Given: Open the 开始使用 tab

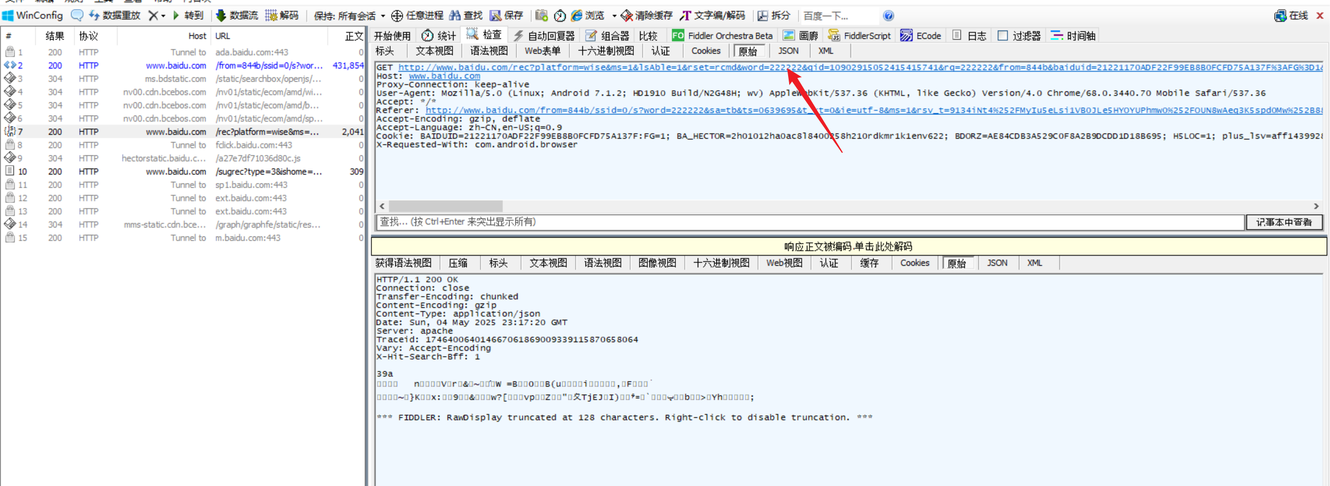Looking at the screenshot, I should [392, 35].
